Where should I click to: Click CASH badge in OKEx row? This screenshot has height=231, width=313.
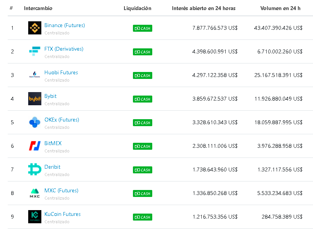[143, 123]
